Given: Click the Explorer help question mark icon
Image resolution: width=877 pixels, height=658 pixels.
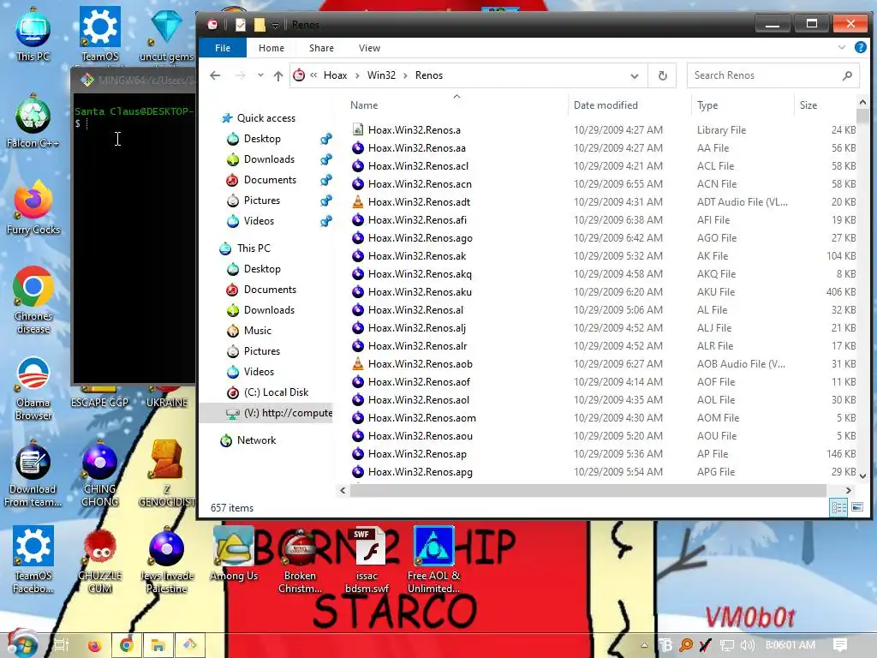Looking at the screenshot, I should click(861, 48).
